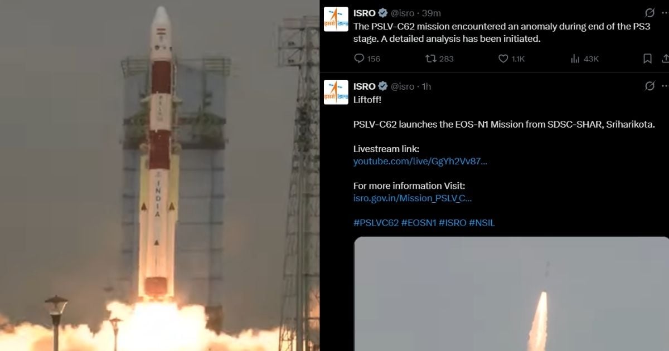Open the @isro handle on Liftoff tweet
This screenshot has width=669, height=351.
[403, 86]
